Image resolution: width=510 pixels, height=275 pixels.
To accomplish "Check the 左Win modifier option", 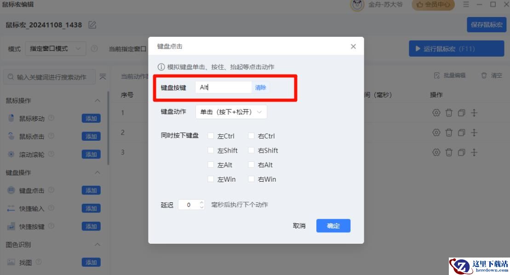I will (211, 179).
